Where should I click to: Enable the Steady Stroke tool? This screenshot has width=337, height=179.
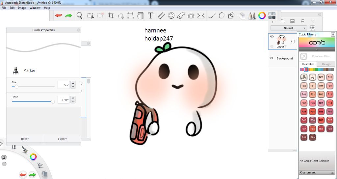point(212,15)
